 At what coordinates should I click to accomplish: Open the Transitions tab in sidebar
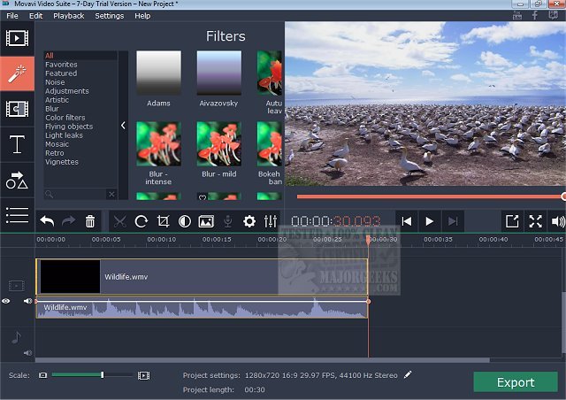coord(17,109)
